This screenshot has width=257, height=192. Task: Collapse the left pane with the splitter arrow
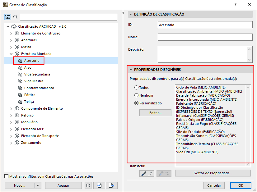123,13
